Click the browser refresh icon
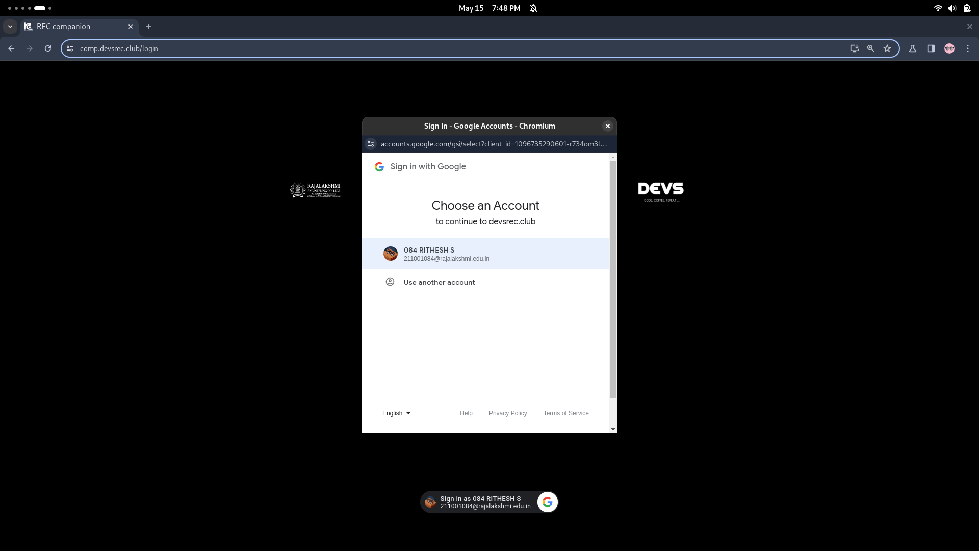This screenshot has height=551, width=979. coord(48,48)
